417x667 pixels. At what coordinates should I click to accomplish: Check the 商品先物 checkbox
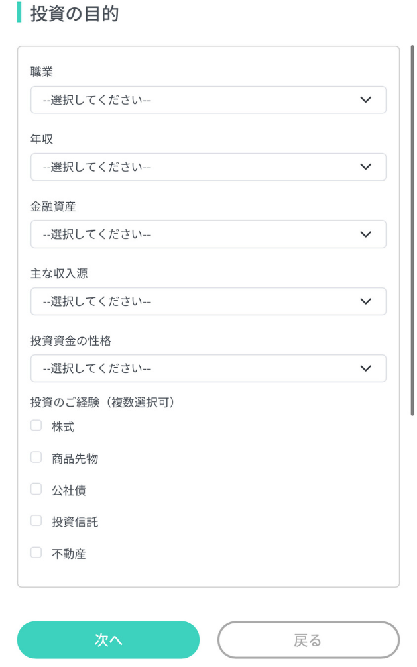point(36,457)
